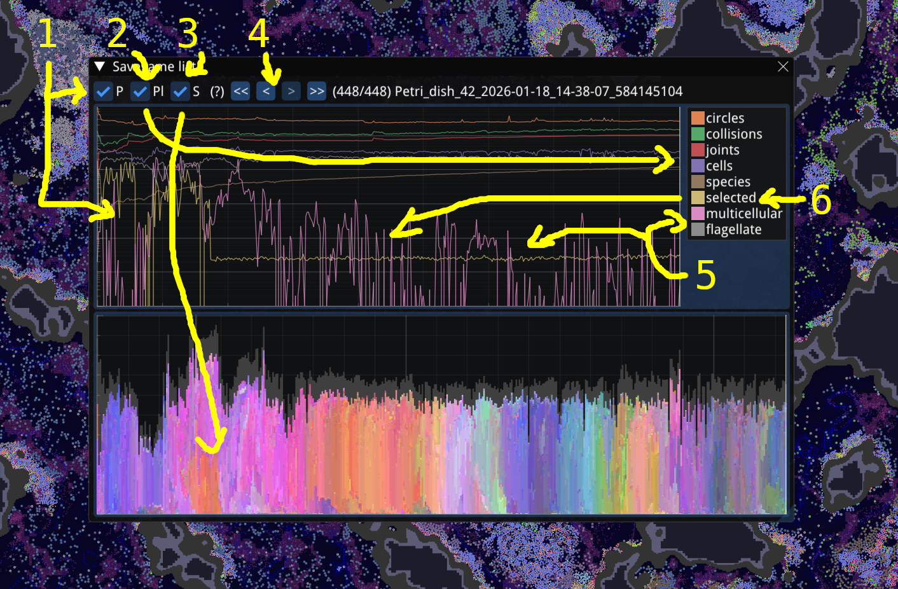Jump to last save with >> button
This screenshot has width=898, height=589.
(317, 92)
